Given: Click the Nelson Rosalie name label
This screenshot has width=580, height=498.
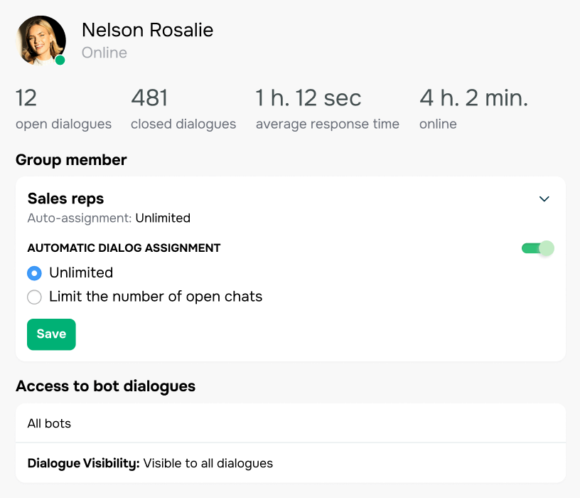Looking at the screenshot, I should pyautogui.click(x=147, y=30).
